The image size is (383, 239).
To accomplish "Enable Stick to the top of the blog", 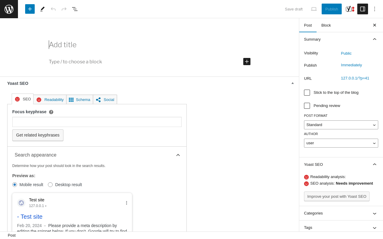I will click(x=307, y=93).
